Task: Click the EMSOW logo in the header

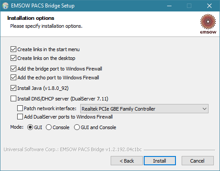Action: pyautogui.click(x=208, y=24)
